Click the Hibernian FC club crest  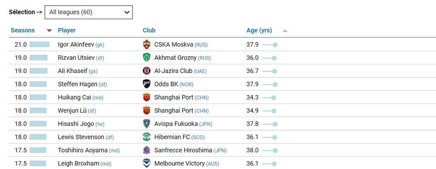pos(146,137)
